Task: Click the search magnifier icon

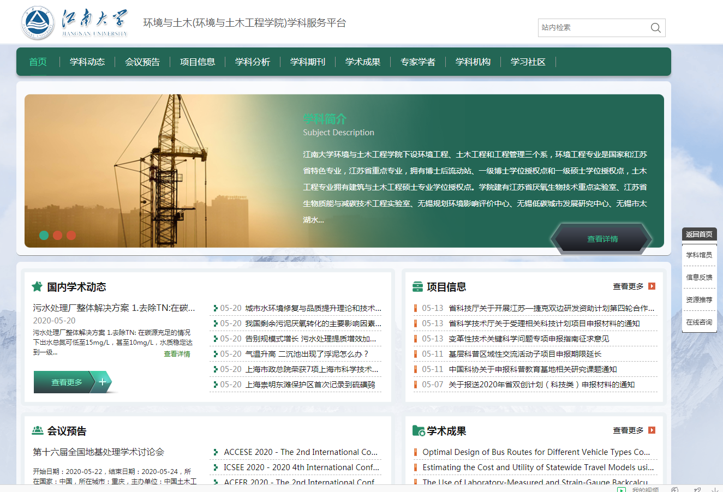Action: coord(655,28)
